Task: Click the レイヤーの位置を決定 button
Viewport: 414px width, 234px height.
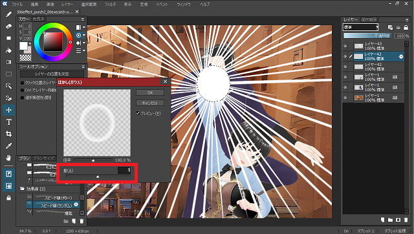Action: tap(52, 74)
